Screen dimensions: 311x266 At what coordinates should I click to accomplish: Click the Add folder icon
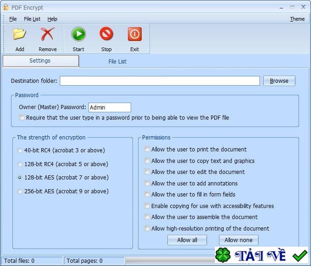(x=19, y=34)
